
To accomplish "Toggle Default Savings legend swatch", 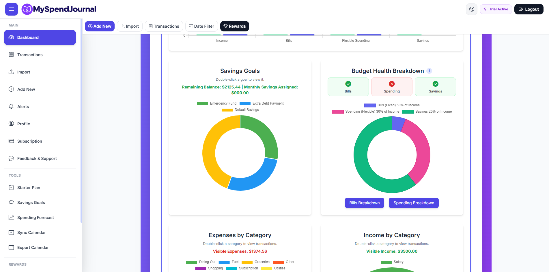I will pyautogui.click(x=227, y=110).
